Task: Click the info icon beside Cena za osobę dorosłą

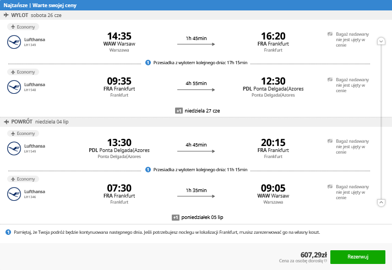Action: tap(325, 261)
